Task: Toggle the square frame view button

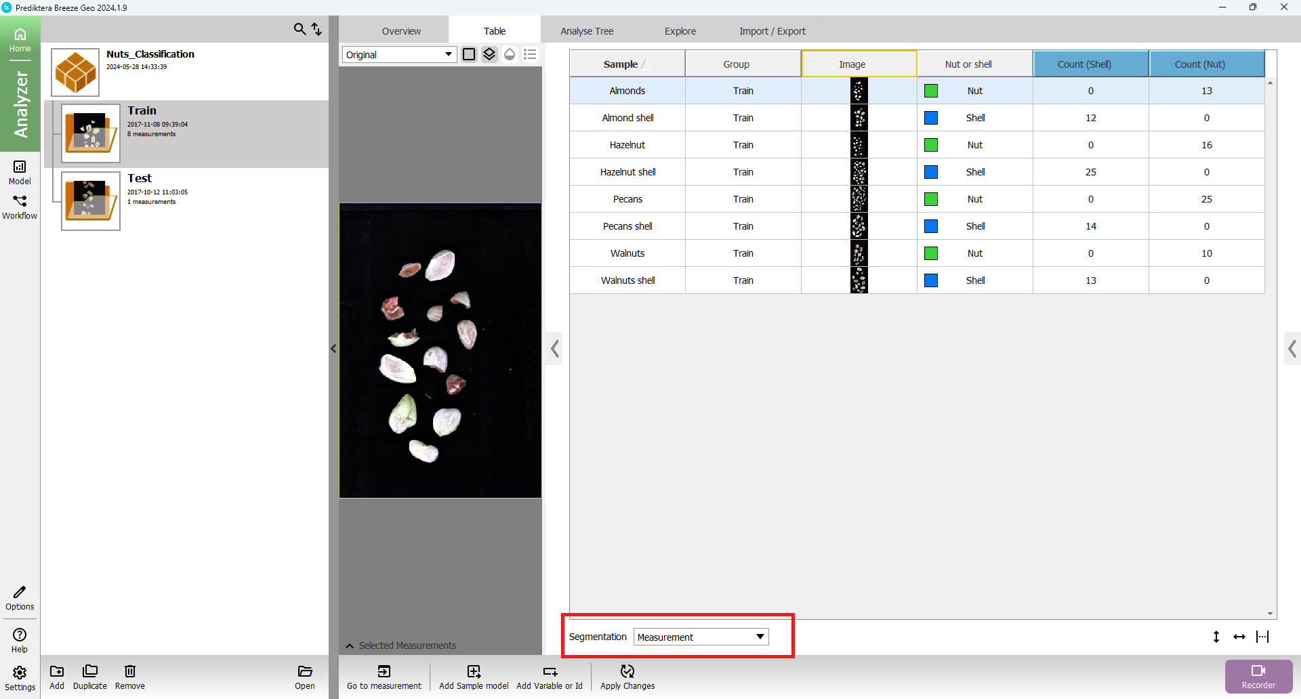Action: (469, 54)
